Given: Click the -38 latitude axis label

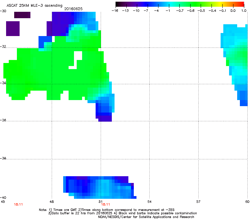Looking at the screenshot, I should tap(3, 158).
